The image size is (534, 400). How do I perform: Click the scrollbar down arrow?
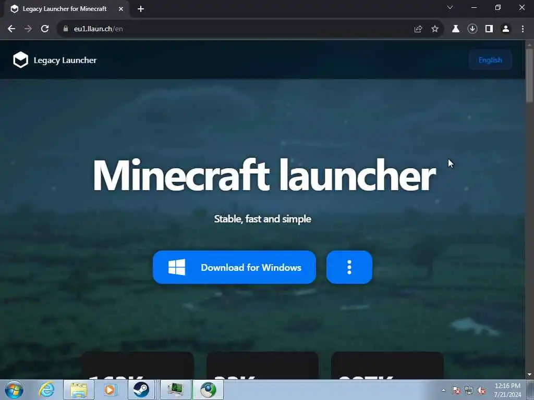click(529, 375)
